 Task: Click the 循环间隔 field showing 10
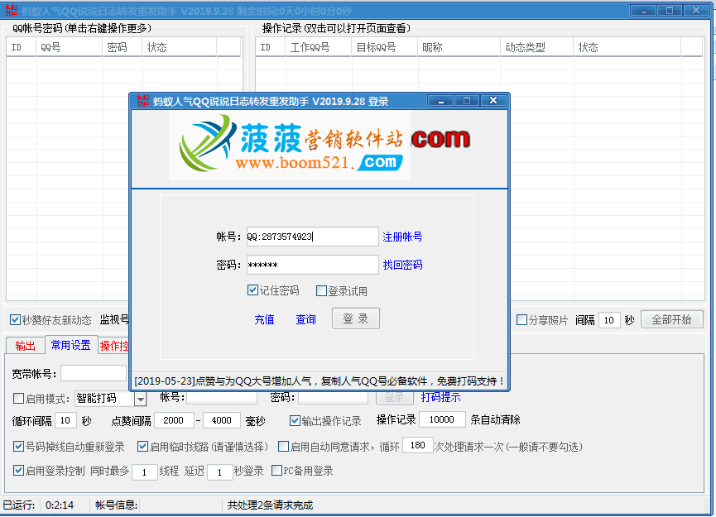click(65, 420)
